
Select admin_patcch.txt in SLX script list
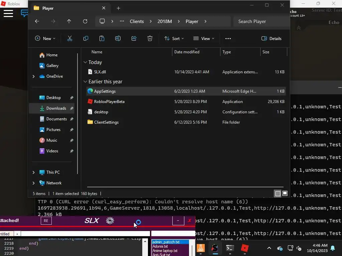click(170, 242)
